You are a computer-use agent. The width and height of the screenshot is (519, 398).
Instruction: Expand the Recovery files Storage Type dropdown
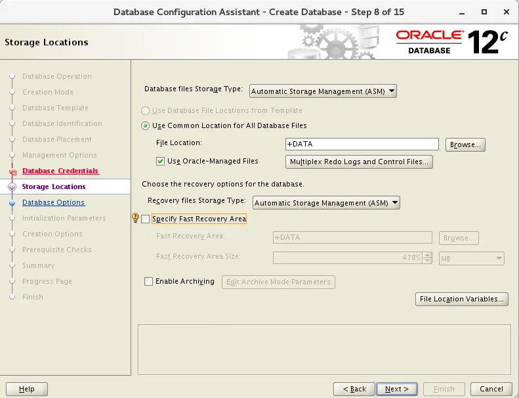coord(326,203)
